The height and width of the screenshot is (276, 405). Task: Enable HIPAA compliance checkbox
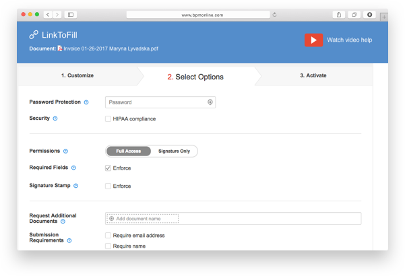click(x=108, y=118)
